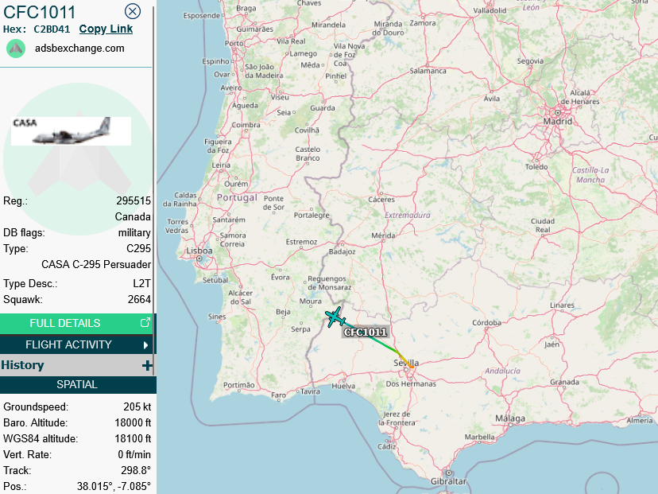The width and height of the screenshot is (658, 494).
Task: Click Castilla-La Mancha region label
Action: (x=590, y=175)
